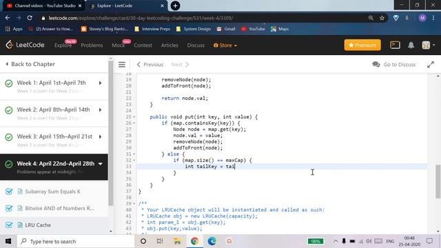Click the browser zoom magnifier icon
This screenshot has height=248, width=441.
[371, 18]
